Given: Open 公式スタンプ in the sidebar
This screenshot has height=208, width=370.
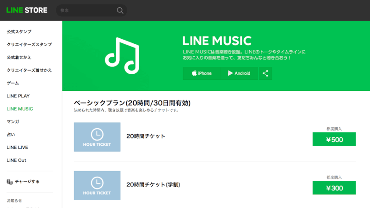Looking at the screenshot, I should click(x=19, y=31).
